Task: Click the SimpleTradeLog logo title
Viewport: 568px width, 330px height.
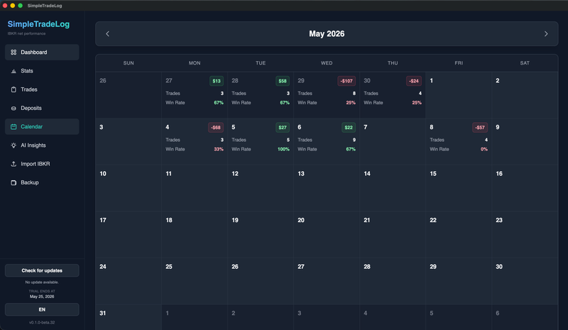Action: (x=38, y=24)
